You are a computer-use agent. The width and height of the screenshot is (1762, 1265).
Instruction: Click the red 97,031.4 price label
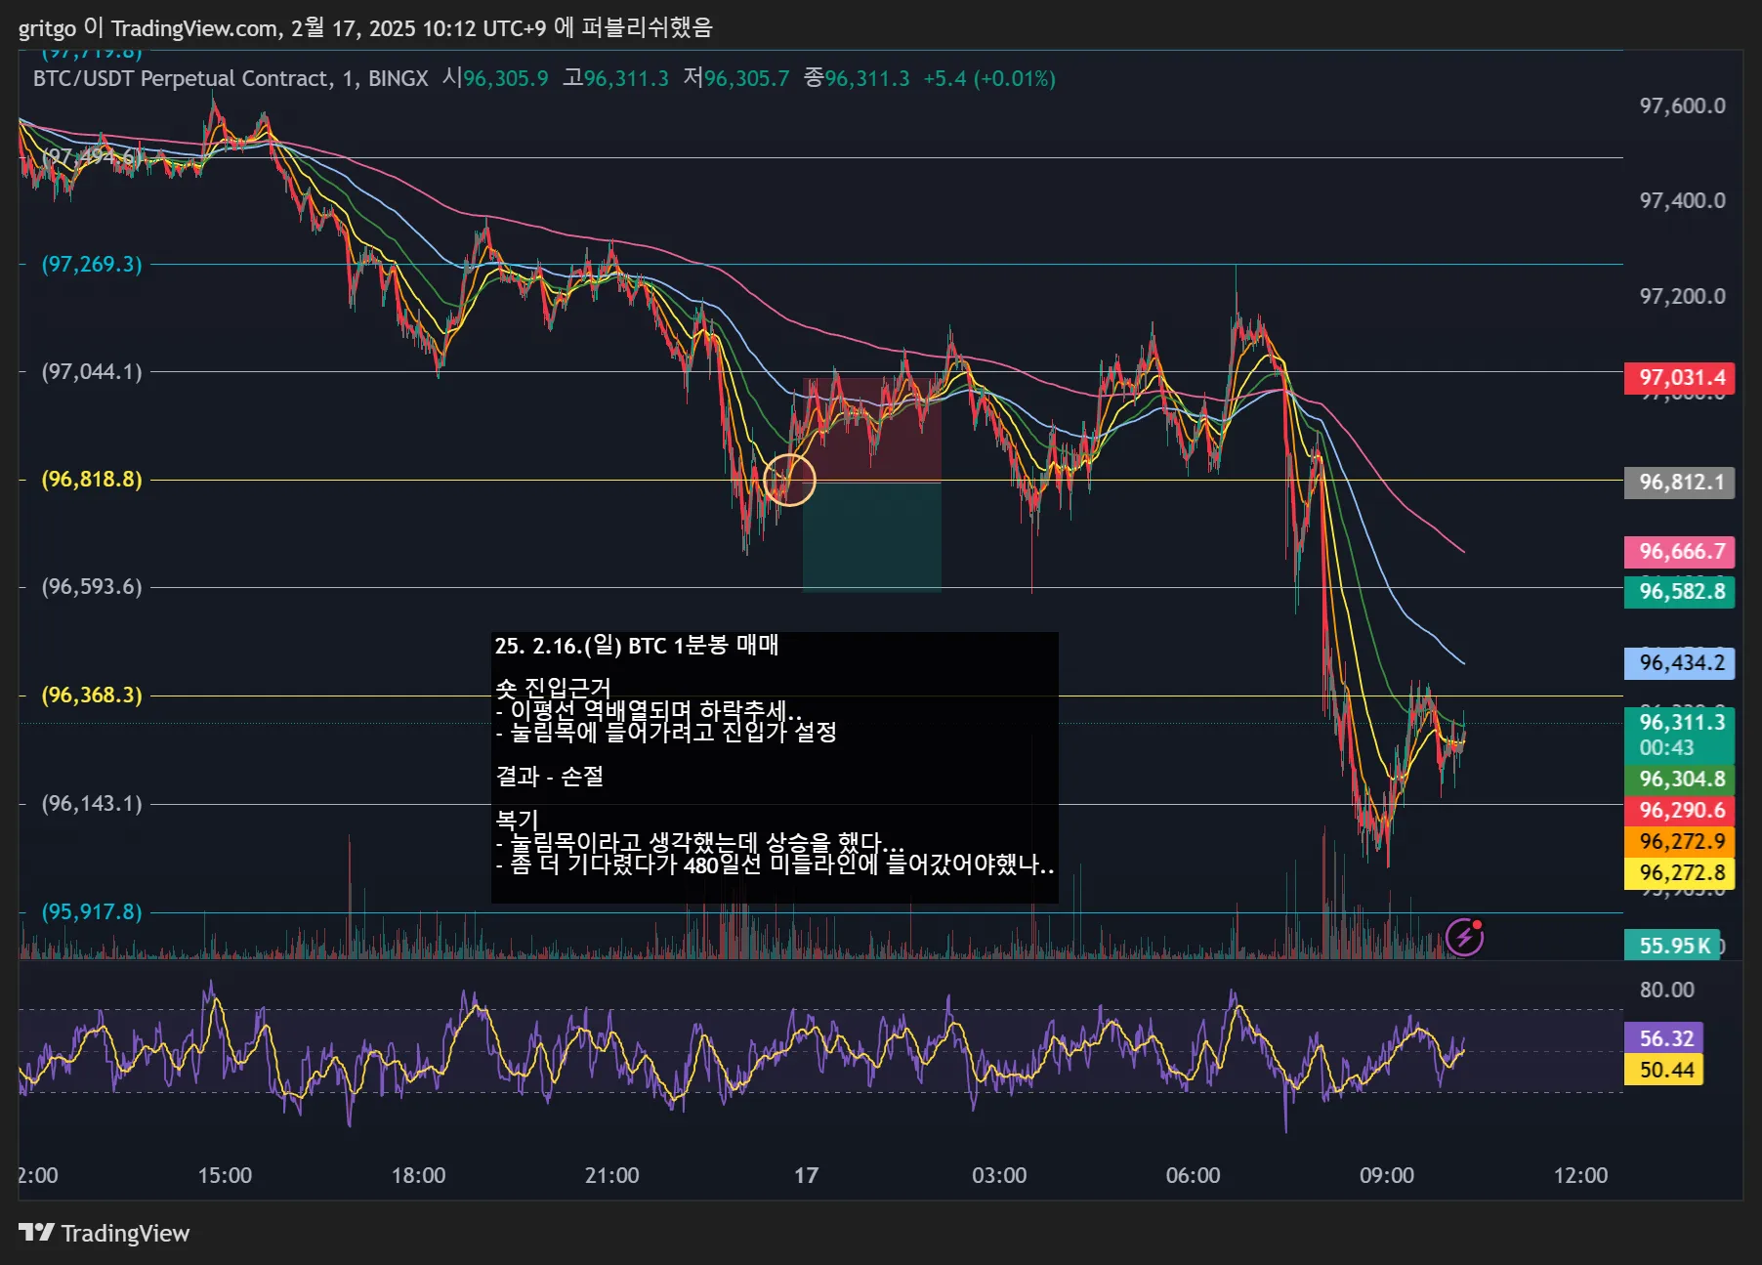1680,378
